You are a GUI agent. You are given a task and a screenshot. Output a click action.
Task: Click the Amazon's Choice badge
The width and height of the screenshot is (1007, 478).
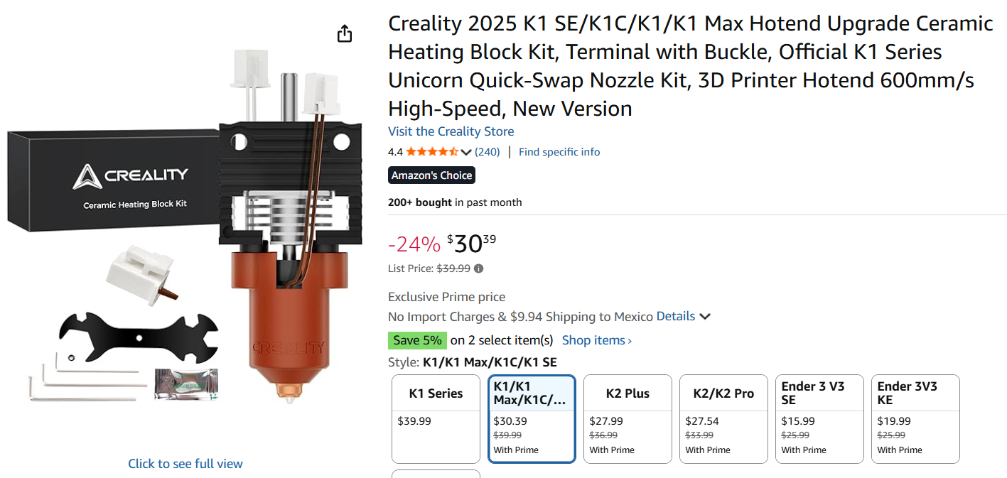coord(431,175)
